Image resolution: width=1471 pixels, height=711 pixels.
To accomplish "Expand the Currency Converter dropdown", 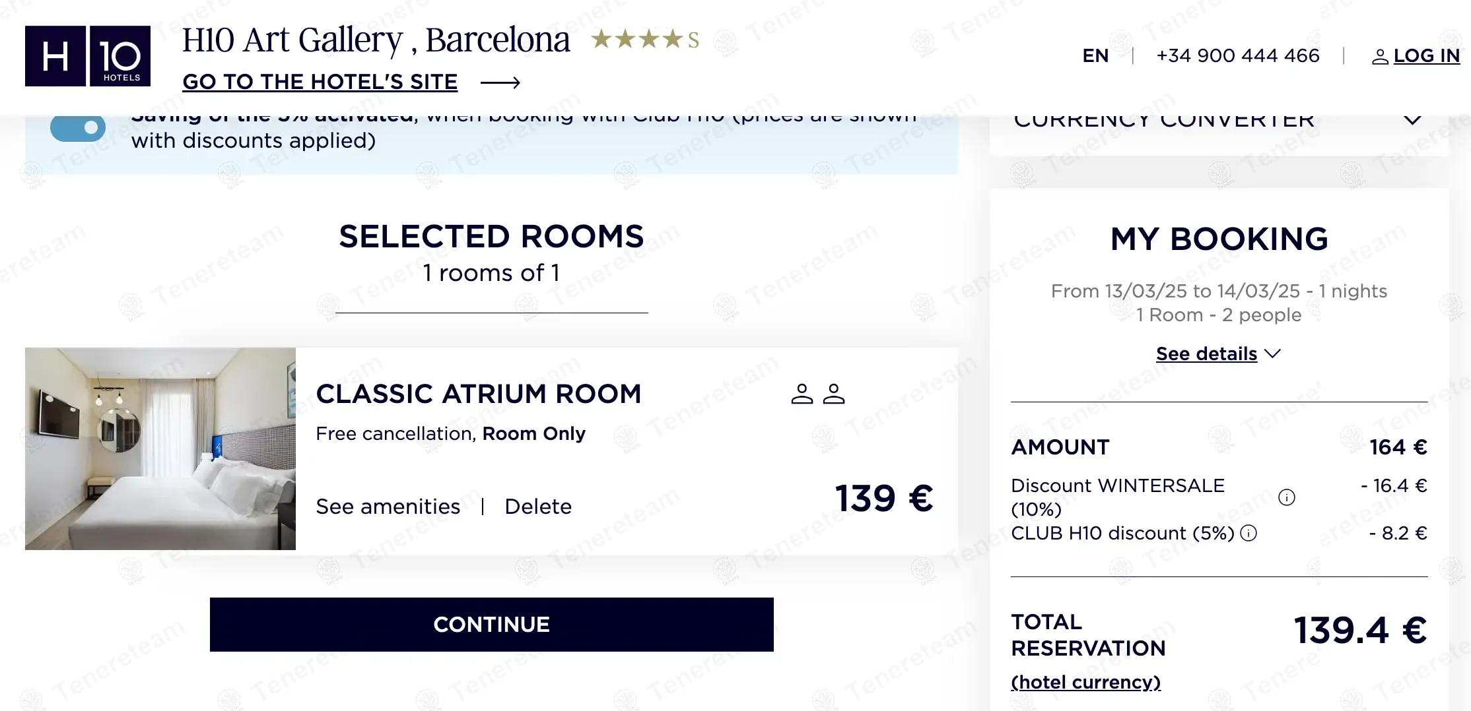I will click(1412, 120).
